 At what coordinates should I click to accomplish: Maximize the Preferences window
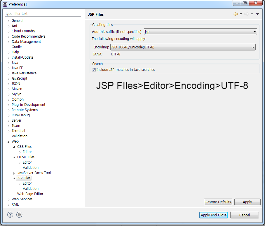click(245, 3)
